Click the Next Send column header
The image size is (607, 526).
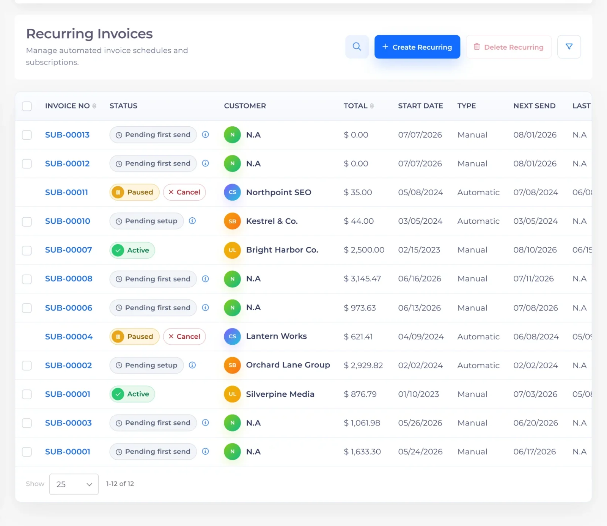(x=534, y=106)
